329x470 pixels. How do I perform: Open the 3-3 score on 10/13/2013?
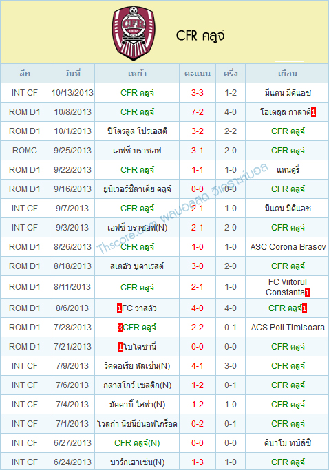pyautogui.click(x=198, y=93)
